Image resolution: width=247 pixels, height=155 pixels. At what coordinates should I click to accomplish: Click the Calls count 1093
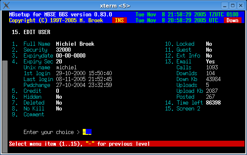tap(212, 67)
